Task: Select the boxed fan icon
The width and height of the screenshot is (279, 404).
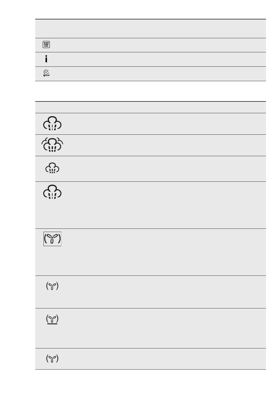Action: [x=52, y=239]
